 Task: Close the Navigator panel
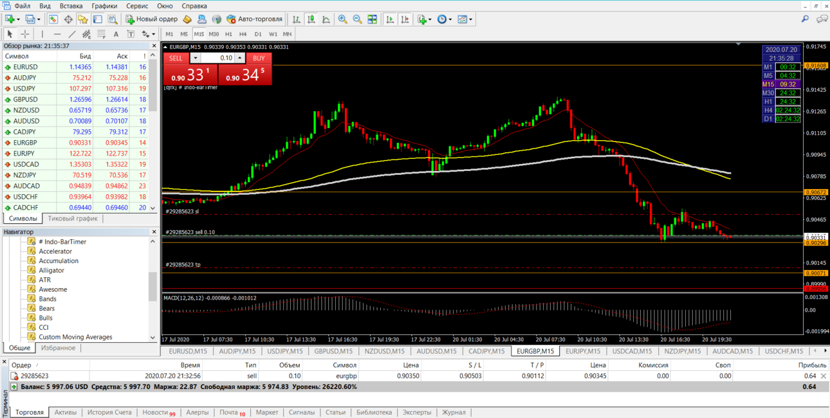pos(154,232)
